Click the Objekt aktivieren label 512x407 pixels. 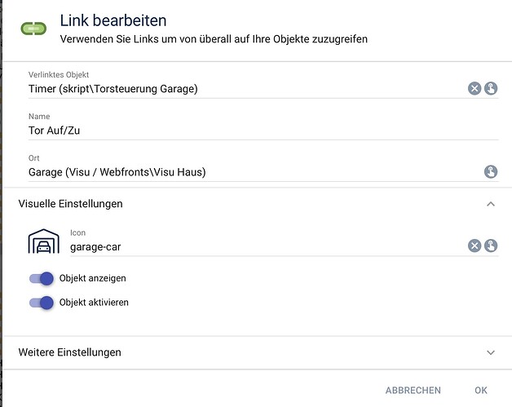point(94,303)
